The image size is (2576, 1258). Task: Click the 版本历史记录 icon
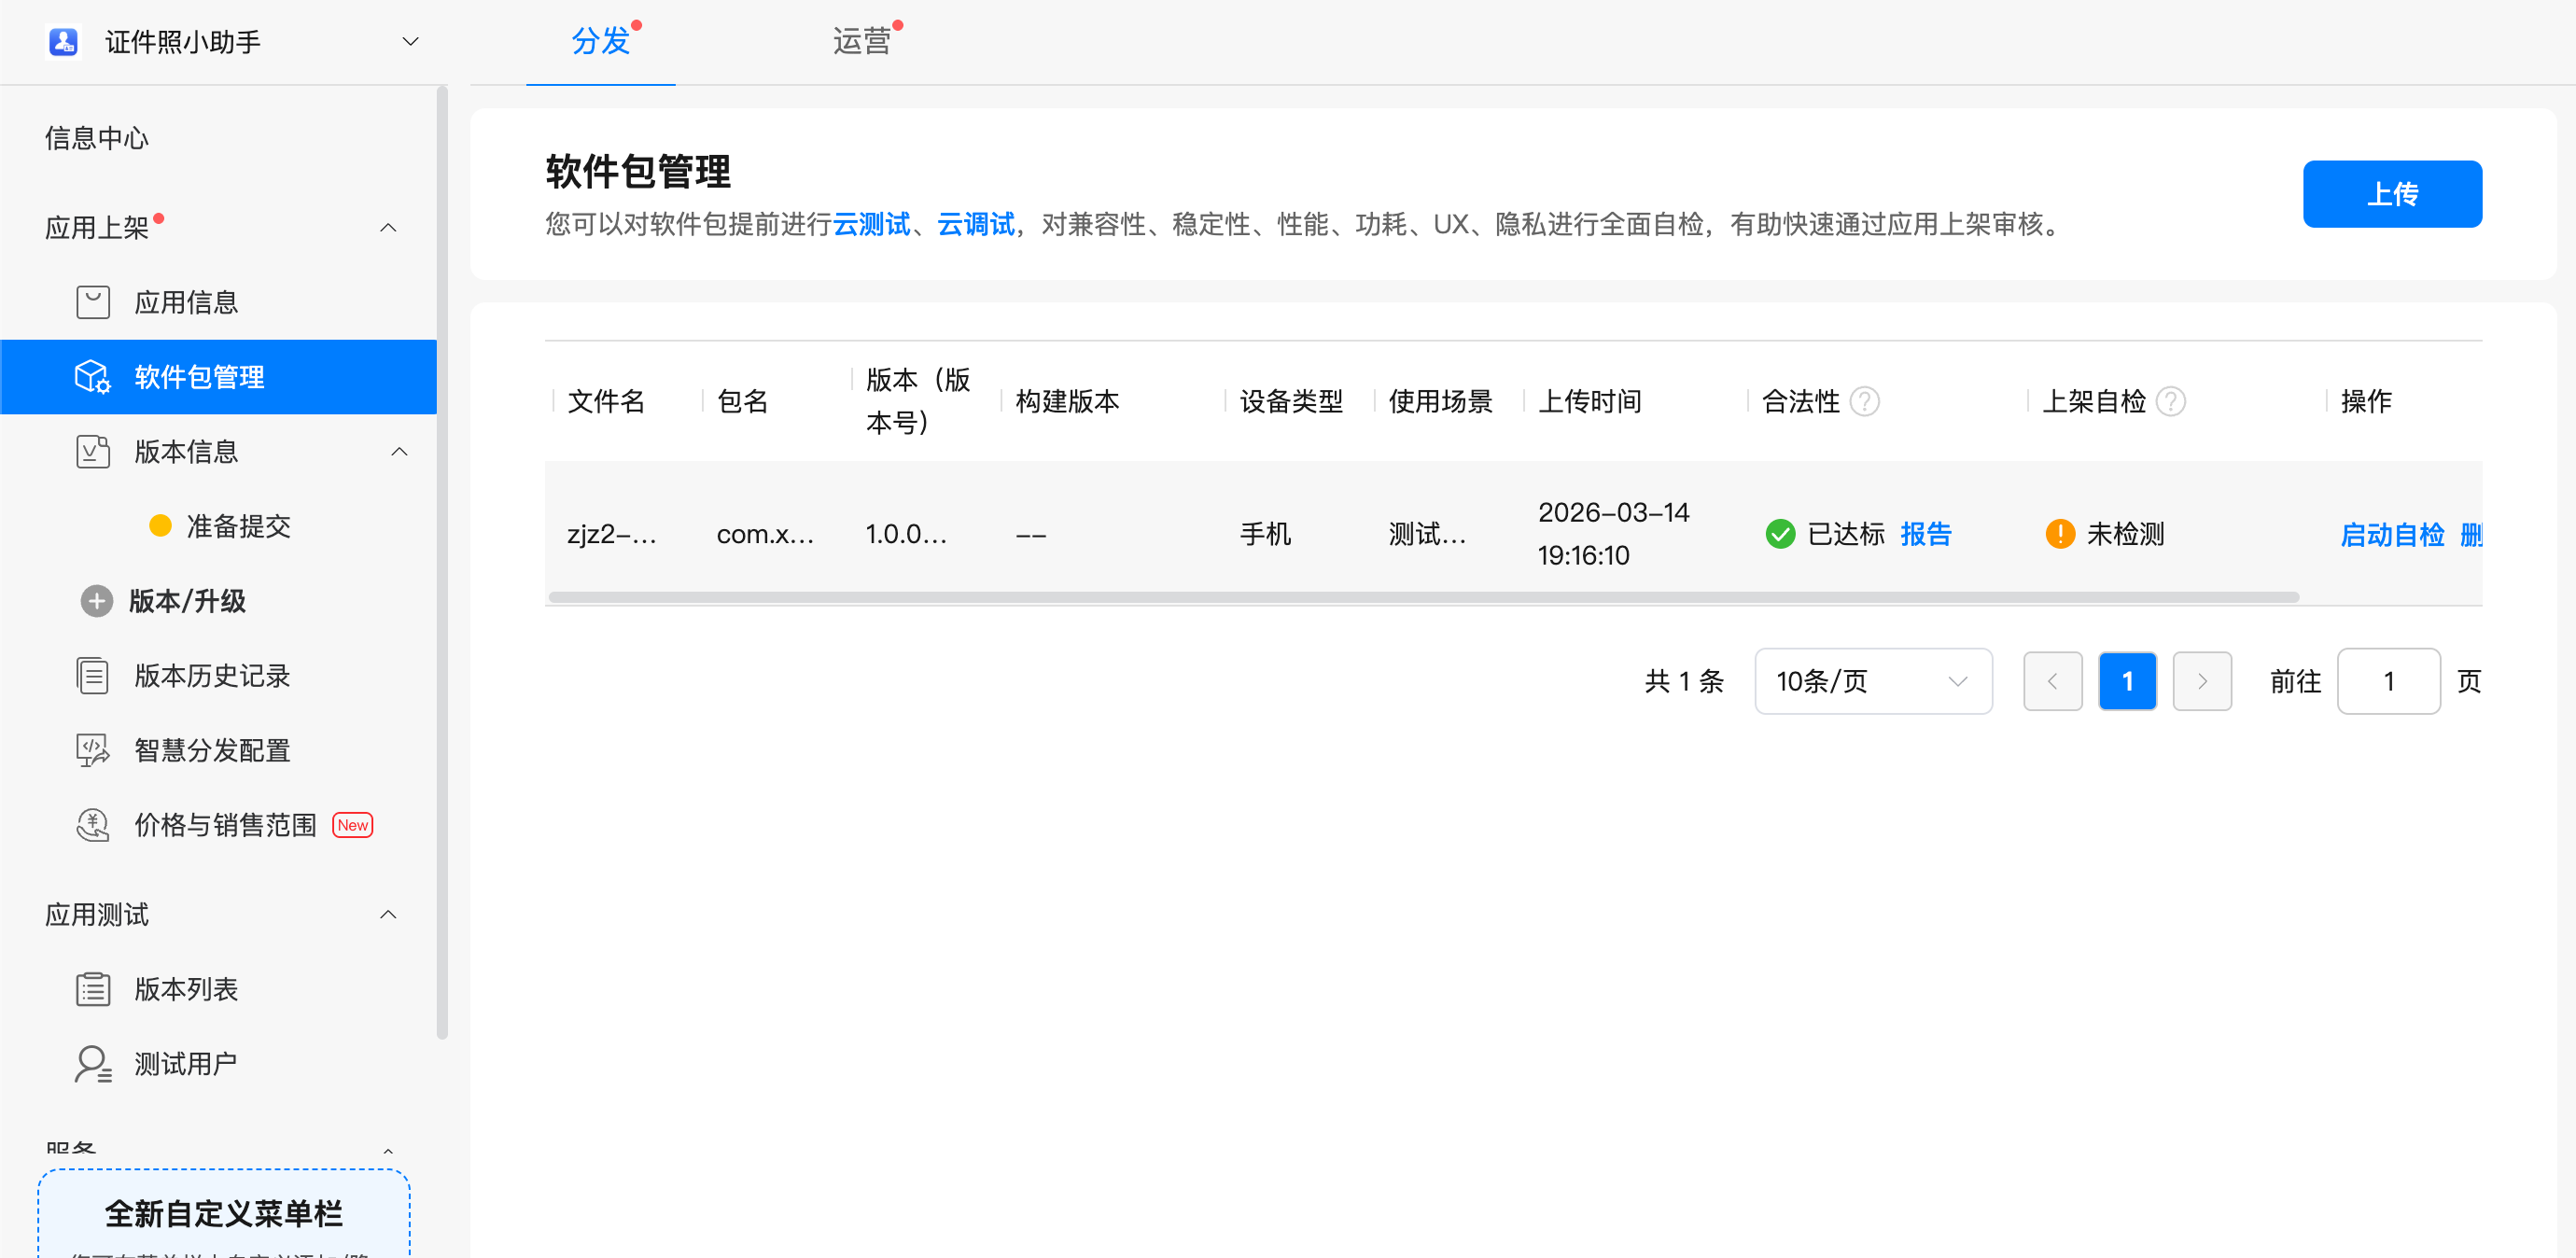[x=93, y=676]
